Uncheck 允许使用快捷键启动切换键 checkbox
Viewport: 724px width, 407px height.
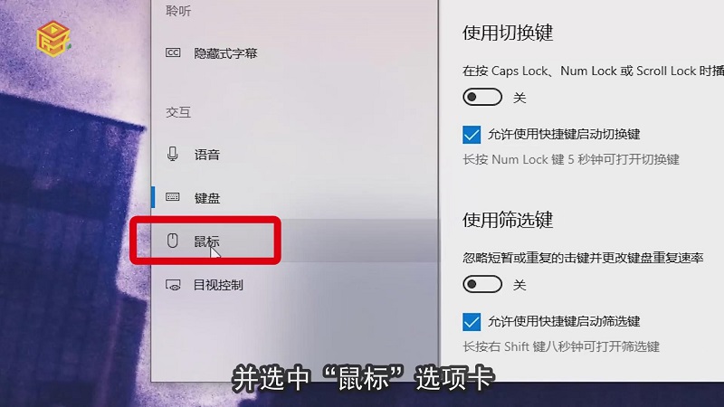472,135
